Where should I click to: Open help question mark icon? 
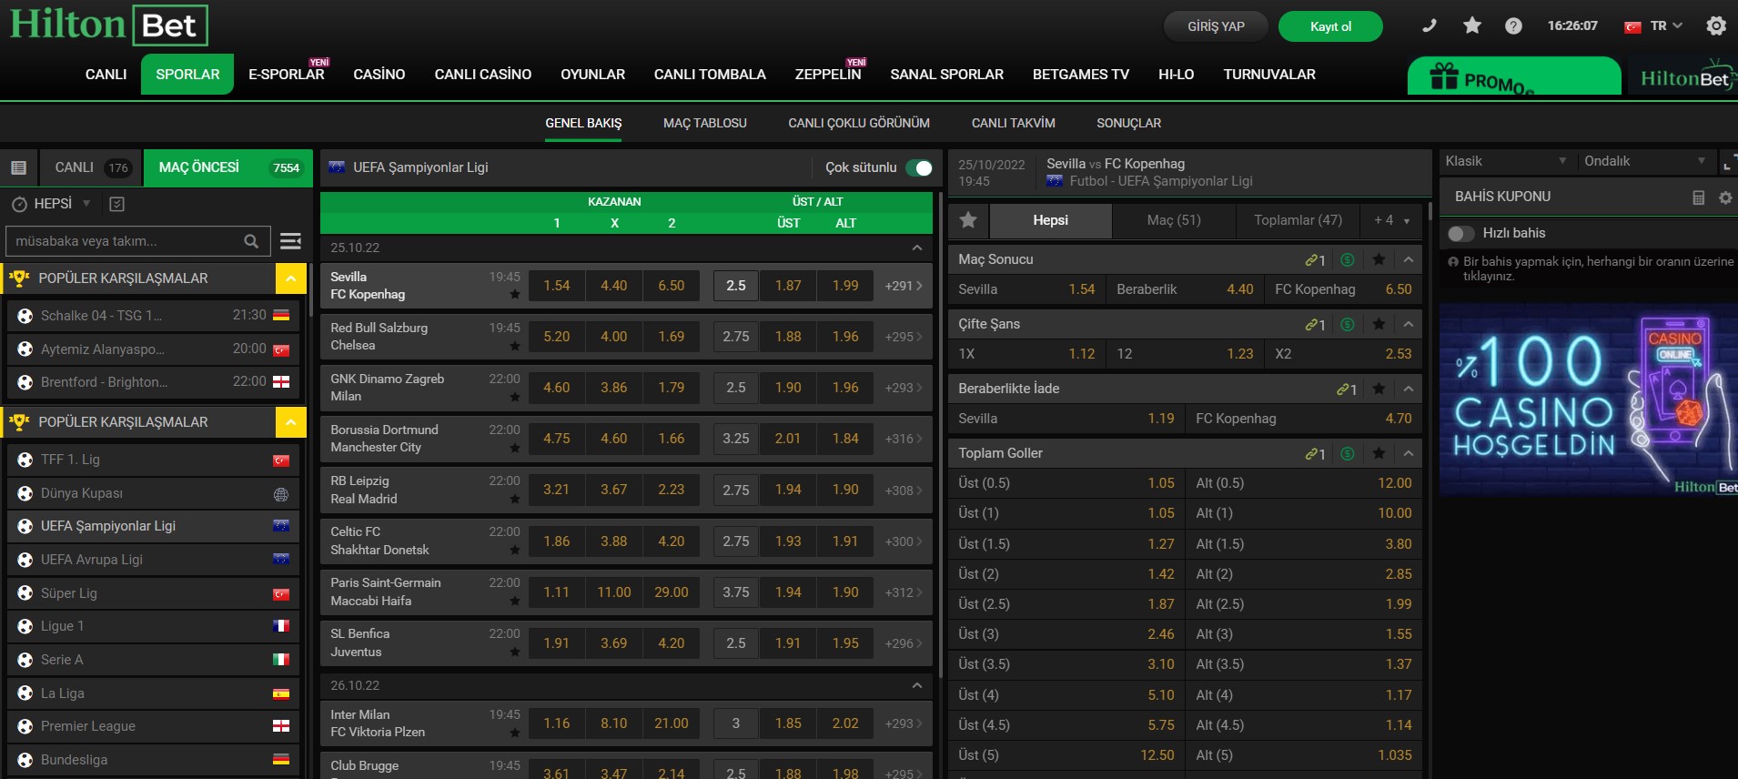[x=1513, y=25]
